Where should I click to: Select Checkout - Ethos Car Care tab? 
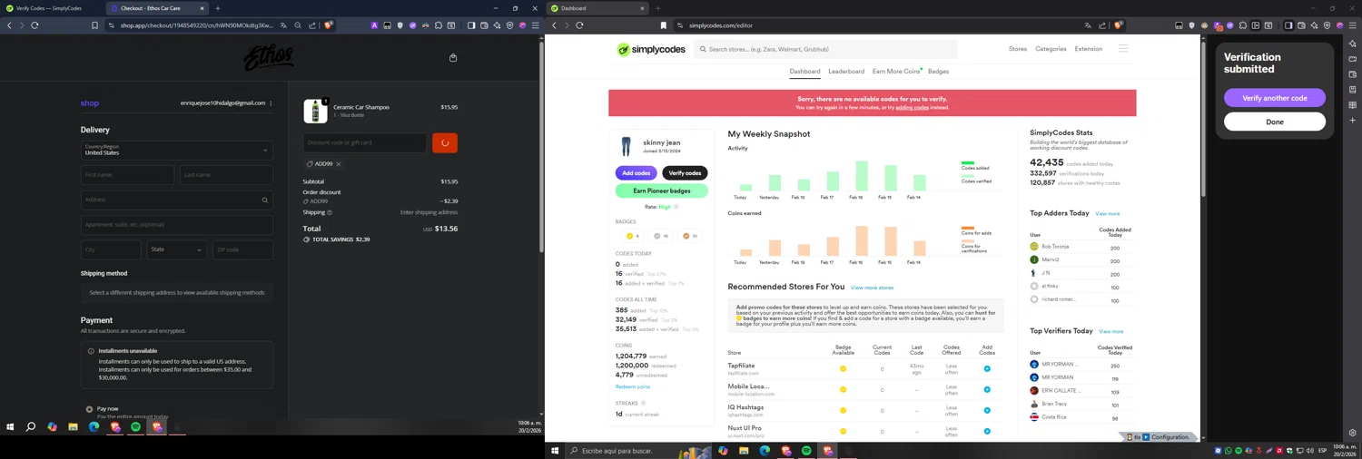[157, 8]
